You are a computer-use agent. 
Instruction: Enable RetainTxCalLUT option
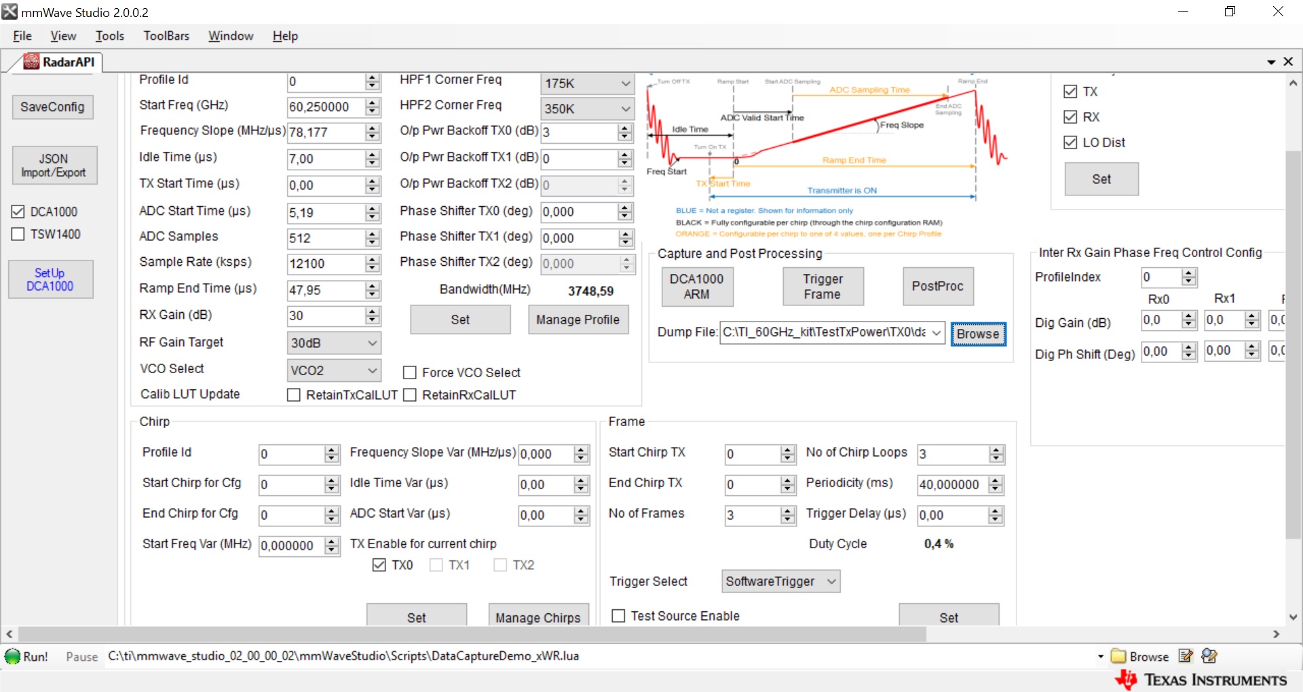coord(294,395)
